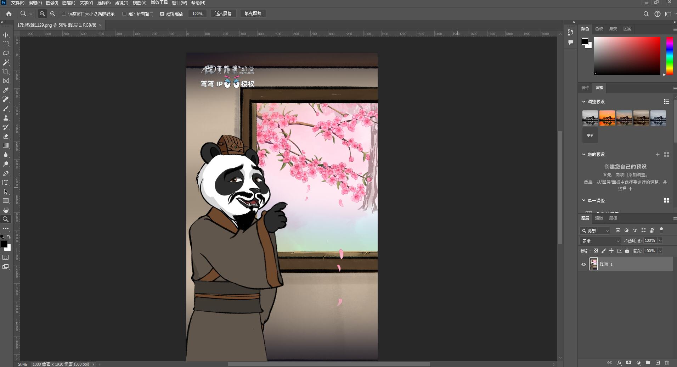This screenshot has width=677, height=367.
Task: Collapse the 调整预设 section
Action: 584,101
